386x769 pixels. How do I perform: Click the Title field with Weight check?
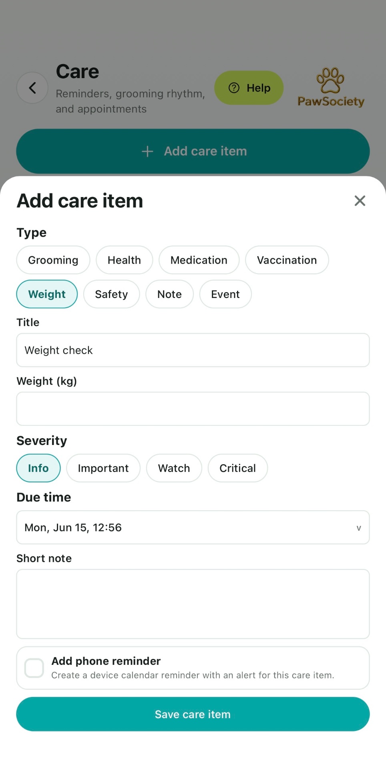coord(193,350)
